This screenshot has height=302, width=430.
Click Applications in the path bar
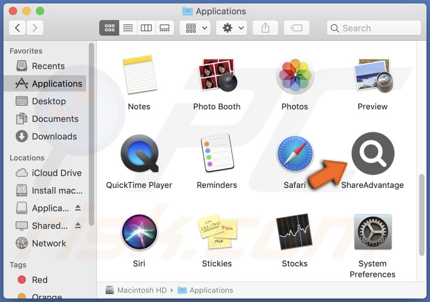tap(205, 290)
